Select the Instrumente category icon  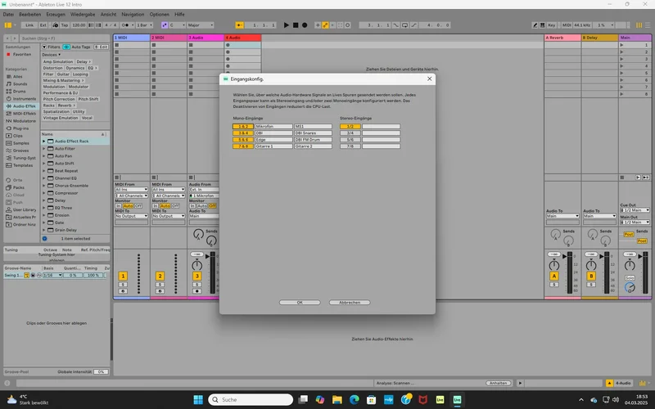click(9, 99)
